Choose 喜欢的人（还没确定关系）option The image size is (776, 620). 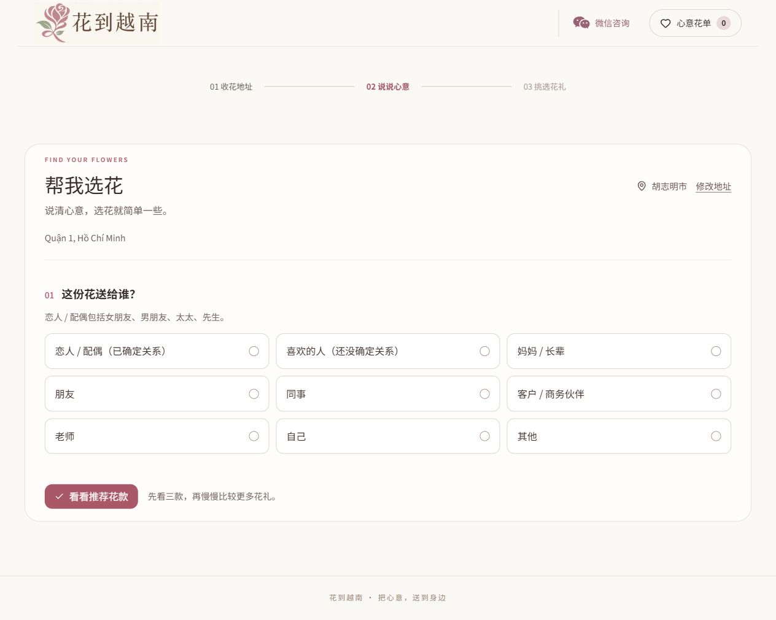coord(388,351)
